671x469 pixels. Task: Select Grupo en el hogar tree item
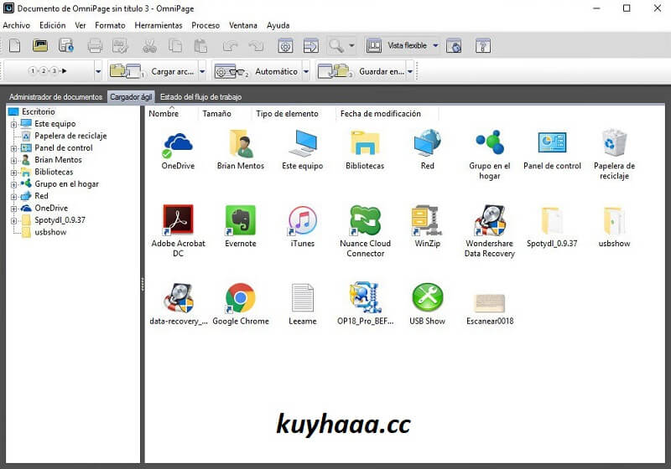67,183
